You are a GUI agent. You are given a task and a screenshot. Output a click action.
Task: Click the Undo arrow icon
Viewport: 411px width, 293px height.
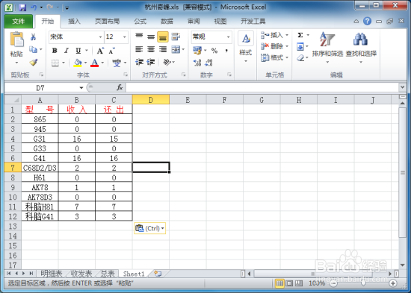pyautogui.click(x=34, y=7)
